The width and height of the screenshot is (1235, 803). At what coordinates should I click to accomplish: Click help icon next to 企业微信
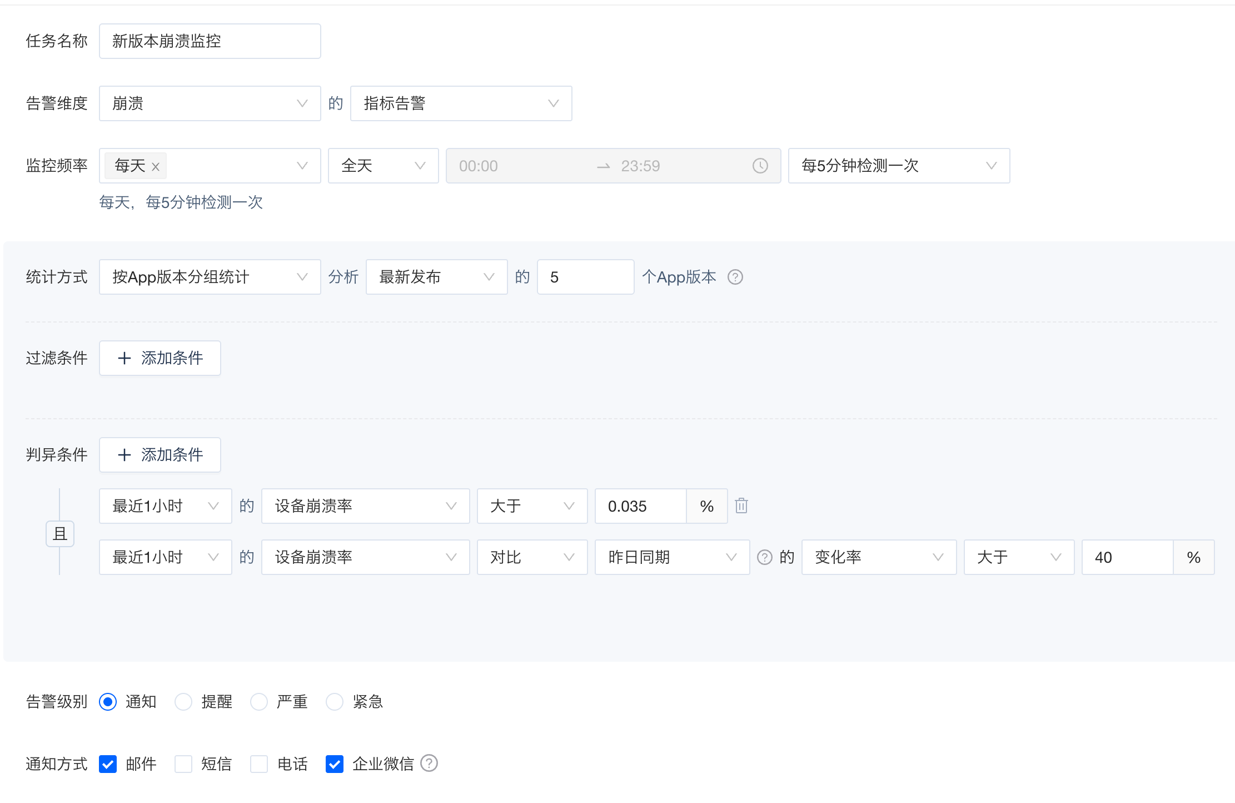(429, 764)
